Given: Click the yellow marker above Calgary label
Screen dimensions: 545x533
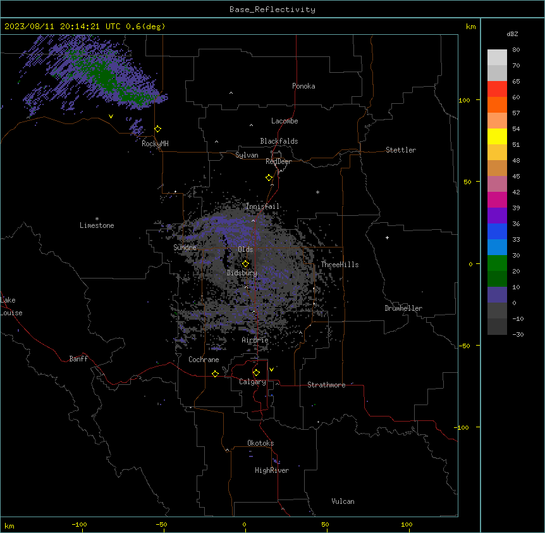Looking at the screenshot, I should tap(256, 372).
